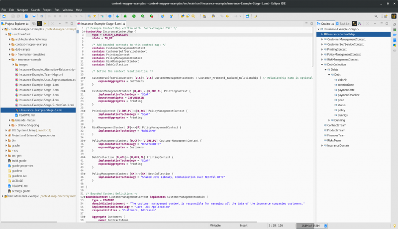Select ProductsTeam in Outline
The height and width of the screenshot is (229, 398).
[x=336, y=130]
